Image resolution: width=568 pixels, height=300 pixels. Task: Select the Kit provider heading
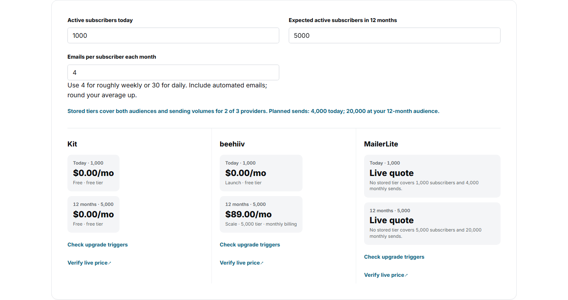72,144
